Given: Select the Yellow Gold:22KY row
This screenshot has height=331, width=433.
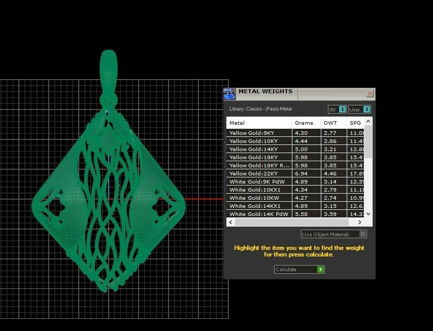Looking at the screenshot, I should [295, 173].
